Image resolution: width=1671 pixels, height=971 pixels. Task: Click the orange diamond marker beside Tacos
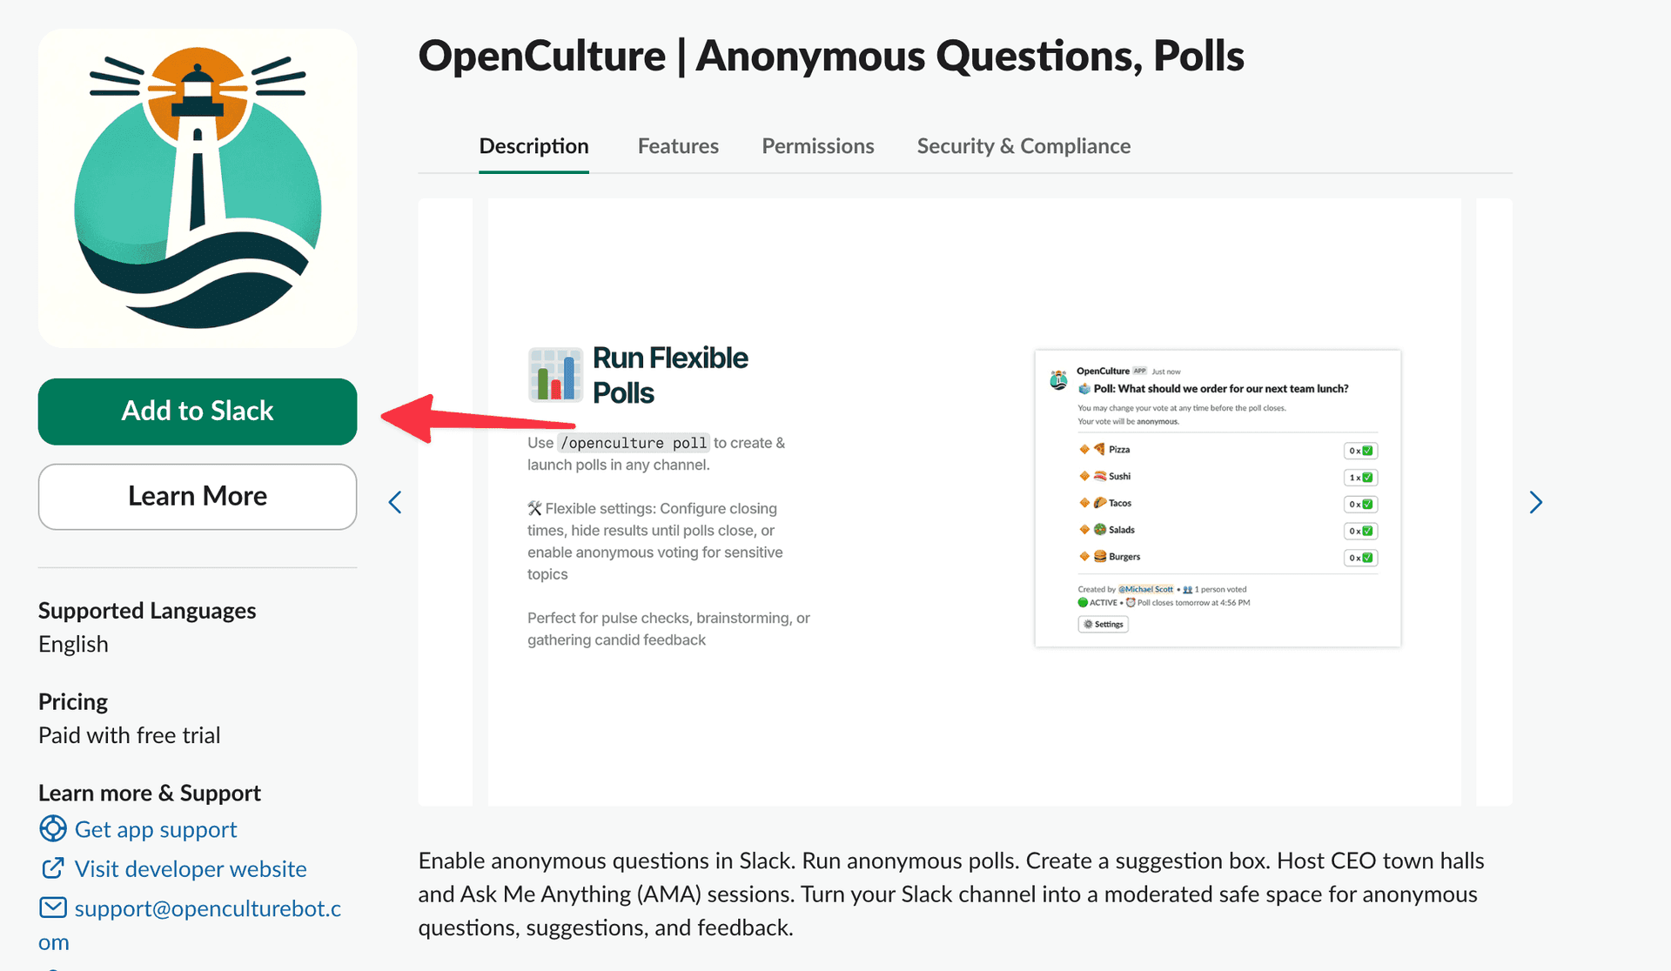point(1084,502)
